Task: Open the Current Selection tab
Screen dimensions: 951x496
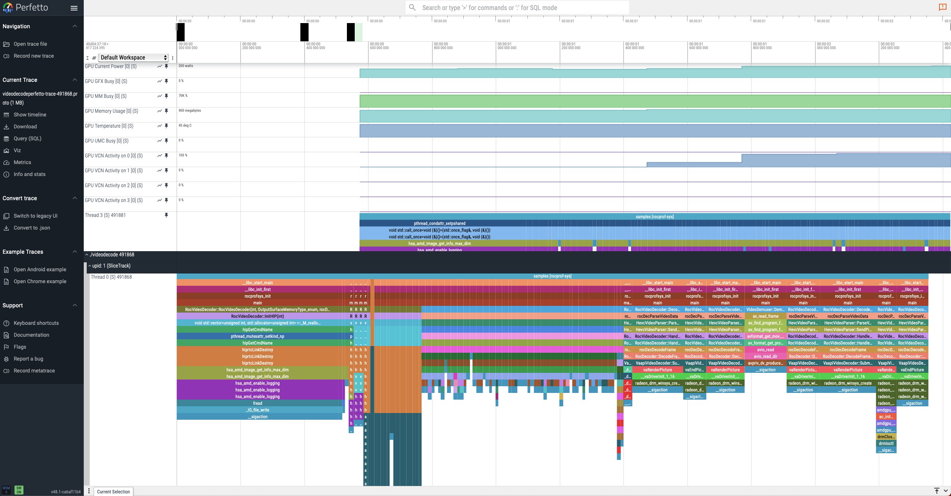Action: click(x=113, y=492)
